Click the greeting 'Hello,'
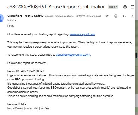This screenshot has width=138, height=115. (x=11, y=26)
